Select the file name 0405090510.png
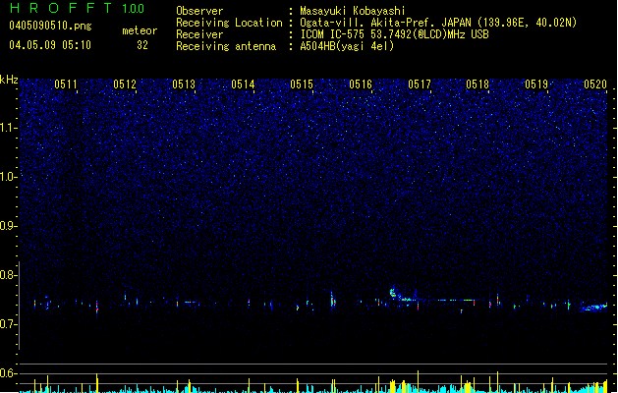 (x=50, y=27)
